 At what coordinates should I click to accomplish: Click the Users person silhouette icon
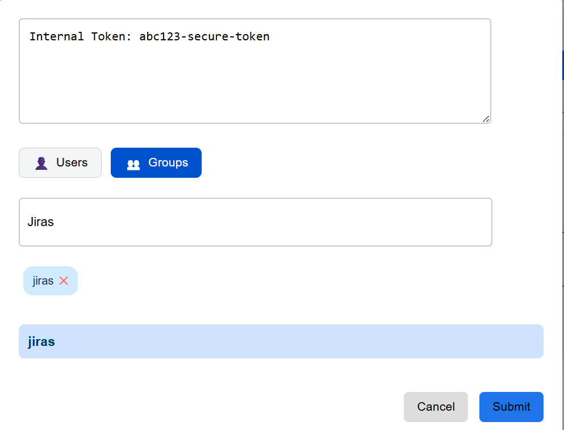(x=41, y=164)
